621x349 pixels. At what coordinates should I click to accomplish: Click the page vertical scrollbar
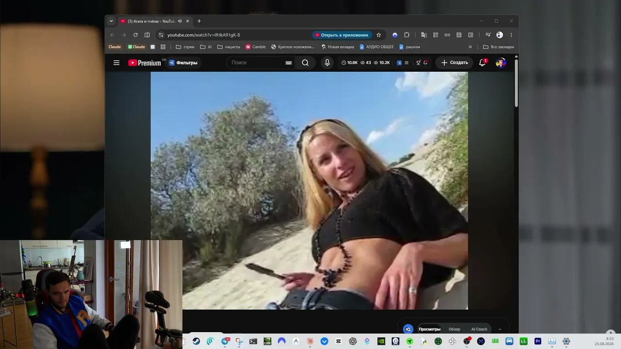(x=516, y=82)
